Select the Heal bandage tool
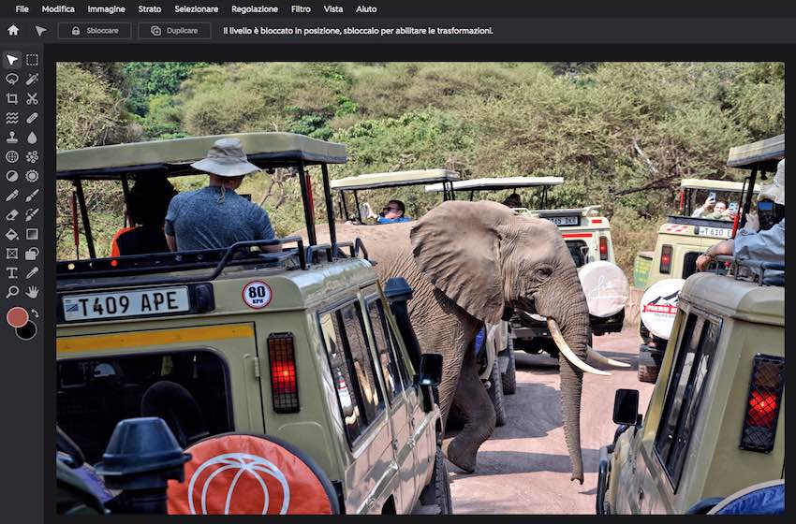 [32, 118]
